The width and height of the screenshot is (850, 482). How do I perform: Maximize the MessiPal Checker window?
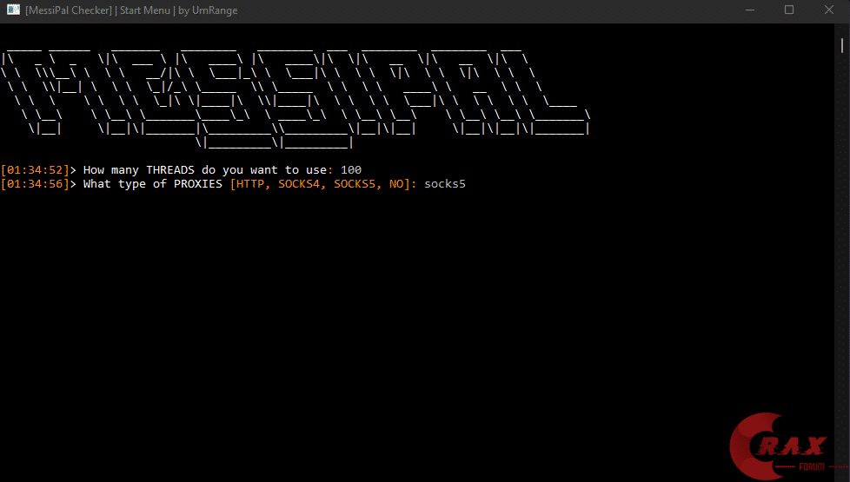(x=789, y=10)
